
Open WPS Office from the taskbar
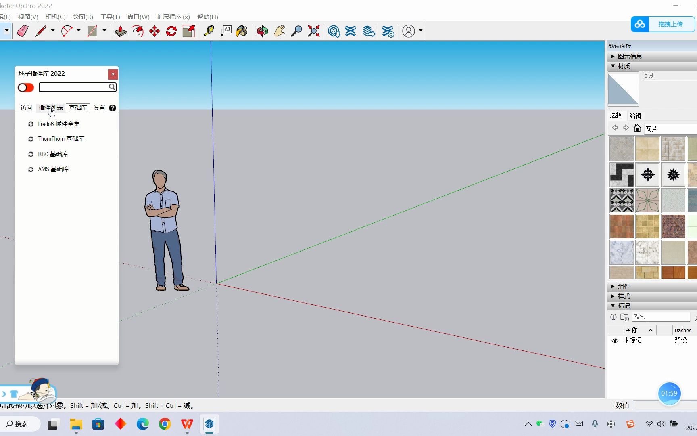coord(187,424)
